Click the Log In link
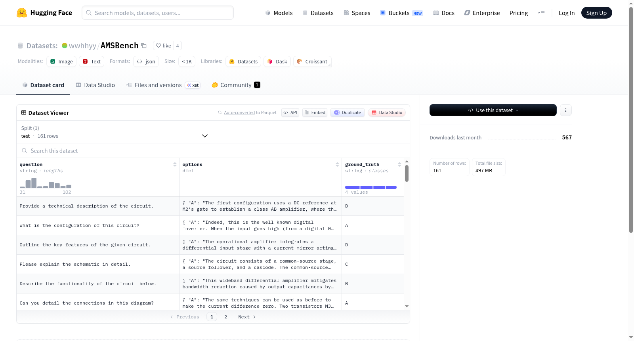The height and width of the screenshot is (341, 634). click(x=567, y=13)
